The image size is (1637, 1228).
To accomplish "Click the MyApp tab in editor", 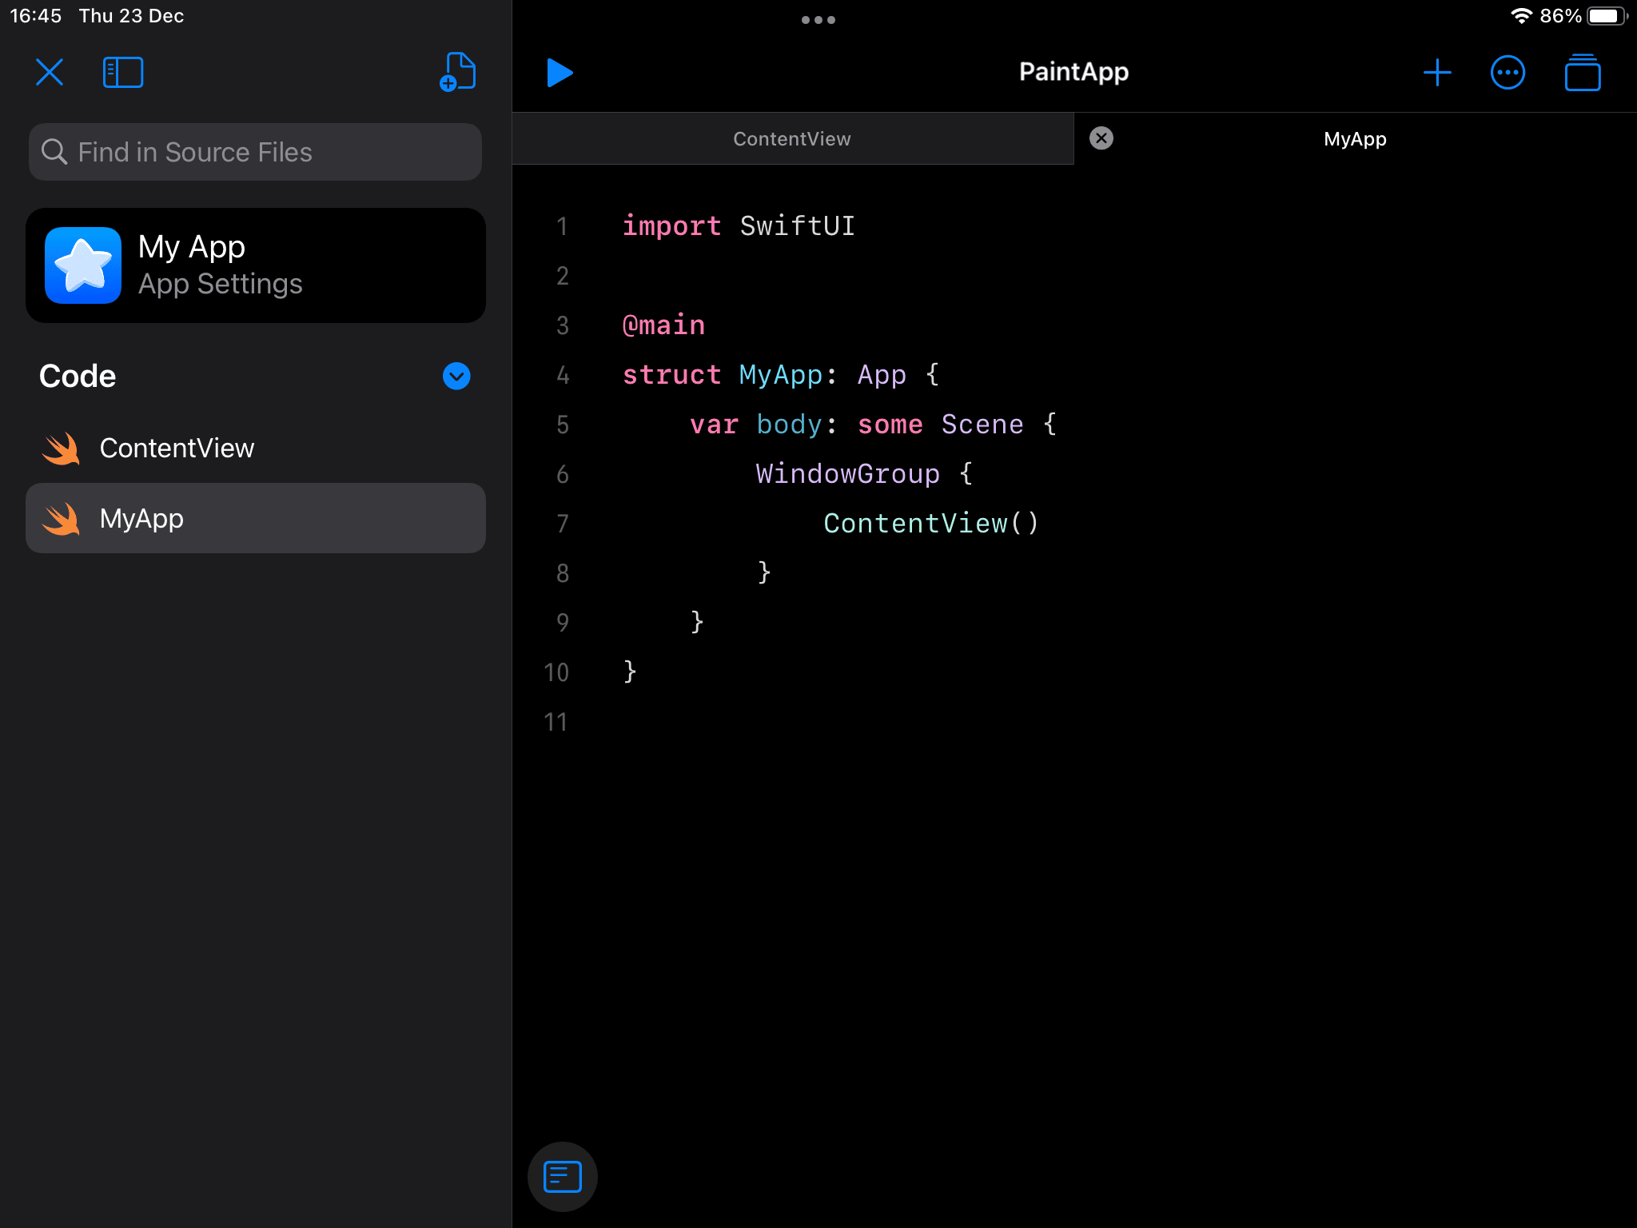I will 1353,138.
